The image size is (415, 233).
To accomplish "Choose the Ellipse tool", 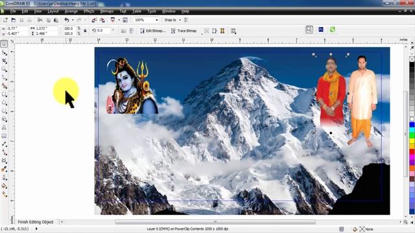I will pos(4,102).
